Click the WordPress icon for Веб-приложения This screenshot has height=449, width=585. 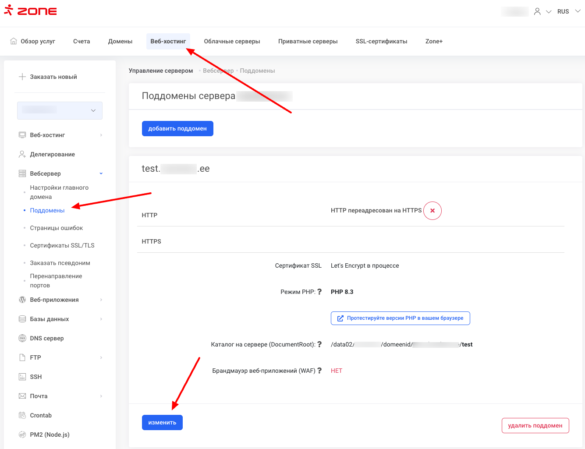click(x=22, y=300)
